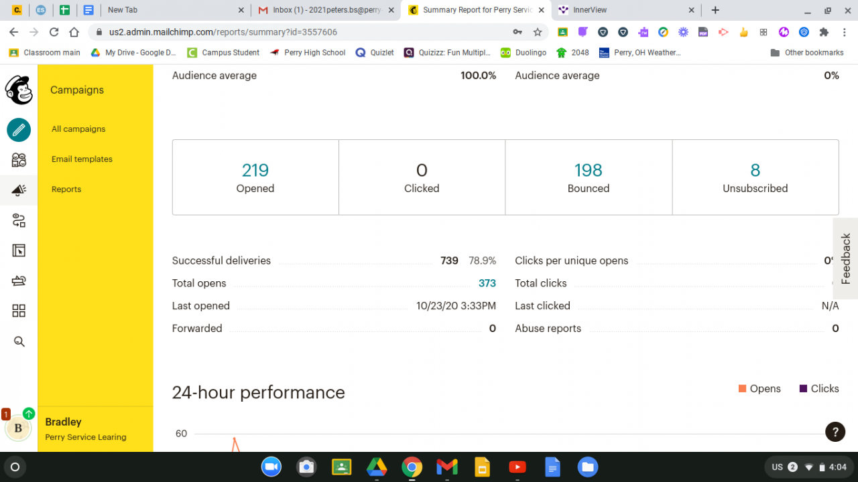Open Google Classroom from the shelf
Viewport: 858px width, 482px height.
[x=341, y=467]
